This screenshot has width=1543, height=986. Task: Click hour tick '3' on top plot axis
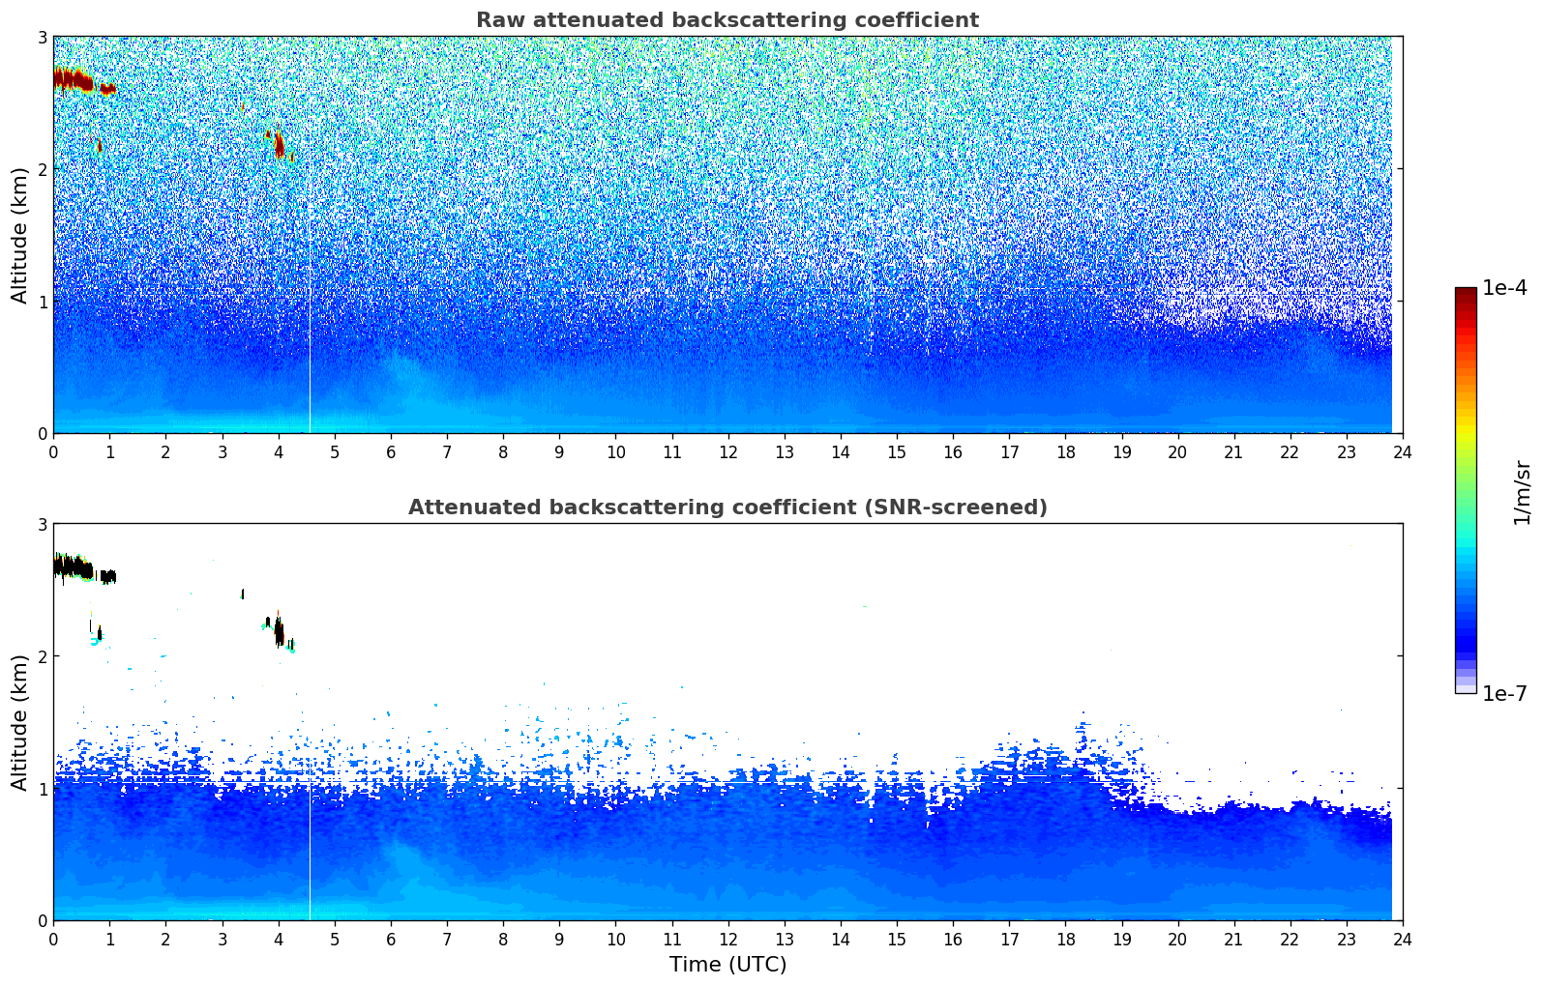tap(223, 451)
